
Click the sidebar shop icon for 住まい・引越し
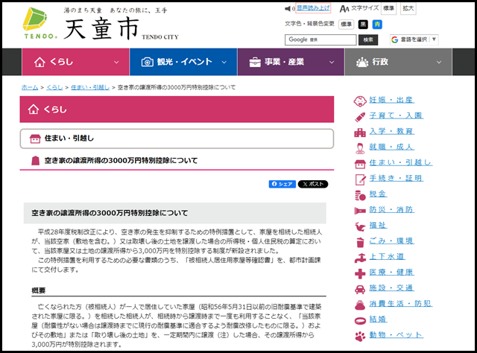(360, 164)
